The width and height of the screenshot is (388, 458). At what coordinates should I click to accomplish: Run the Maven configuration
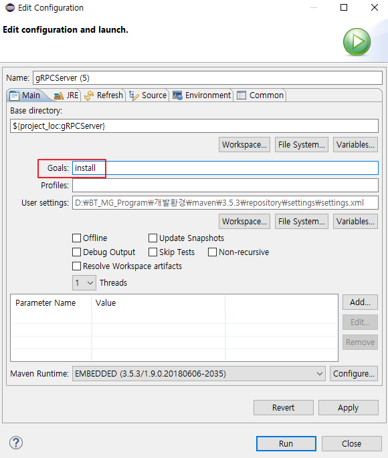point(286,444)
